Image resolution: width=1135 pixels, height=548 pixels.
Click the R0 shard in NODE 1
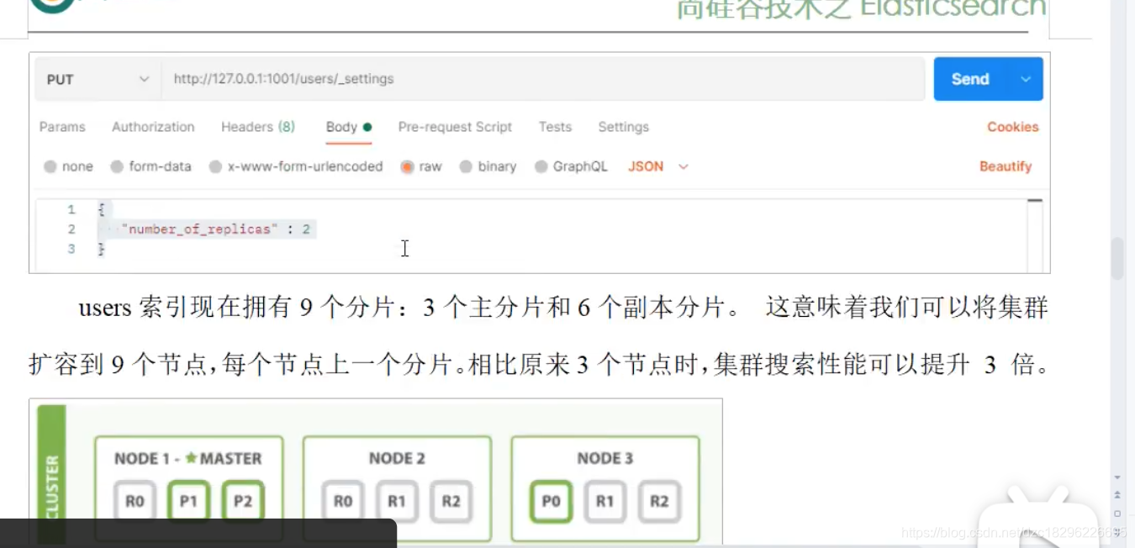135,501
